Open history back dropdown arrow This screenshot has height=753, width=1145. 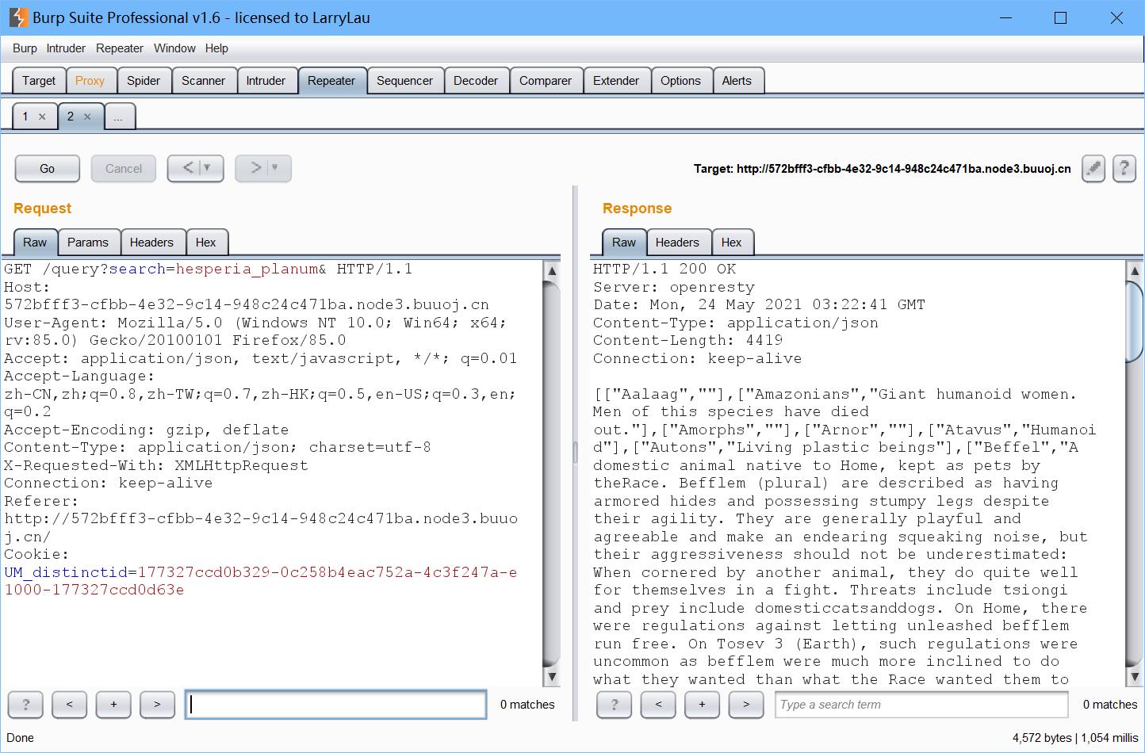[x=208, y=168]
